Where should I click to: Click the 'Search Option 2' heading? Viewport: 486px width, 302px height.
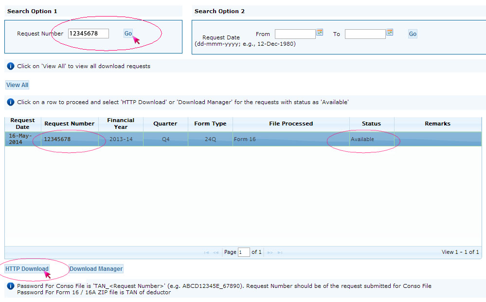(x=219, y=11)
